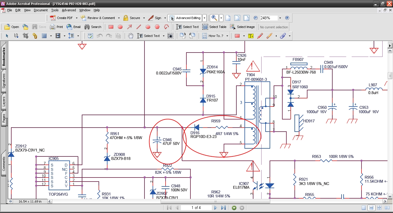This screenshot has height=213, width=393.
Task: Pick the red Oval drawing tool
Action: [x=120, y=27]
